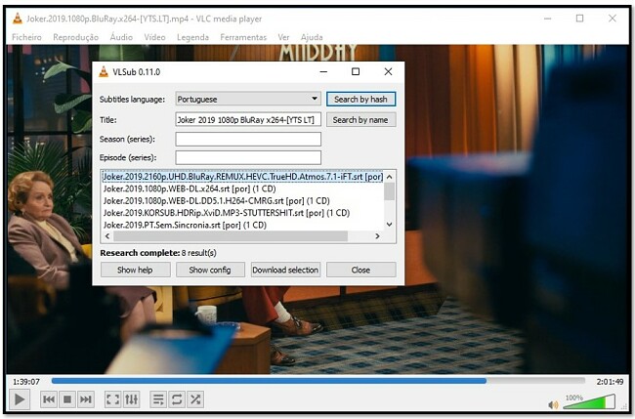Click the results horizontal scrollbar thumb
The height and width of the screenshot is (419, 635).
click(x=231, y=236)
